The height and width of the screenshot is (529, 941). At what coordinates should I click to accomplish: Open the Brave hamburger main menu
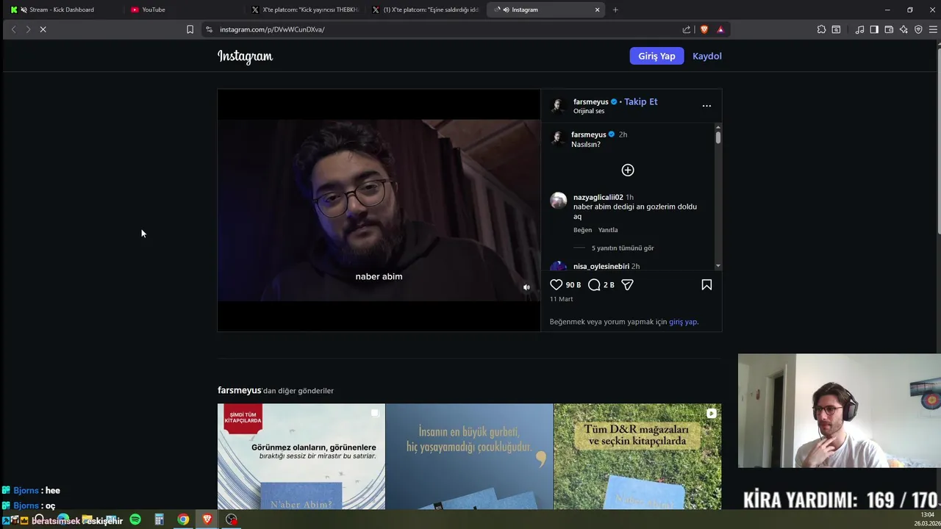pyautogui.click(x=933, y=29)
